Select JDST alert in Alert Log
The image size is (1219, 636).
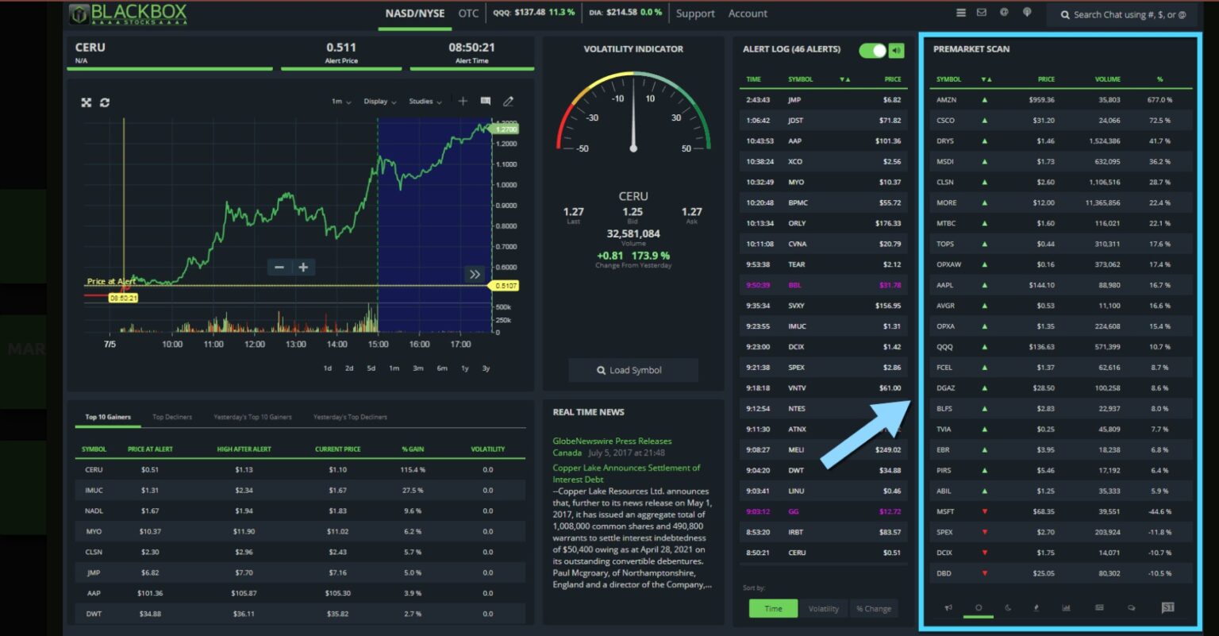(823, 121)
